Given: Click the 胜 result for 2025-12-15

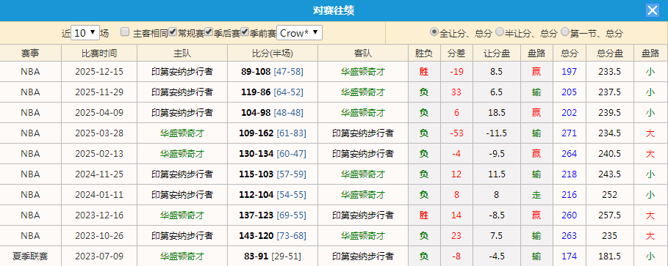Looking at the screenshot, I should point(424,71).
